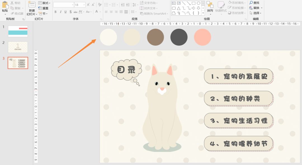Image resolution: width=302 pixels, height=165 pixels.
Task: Open the Arrange (排列) menu
Action: (210, 7)
